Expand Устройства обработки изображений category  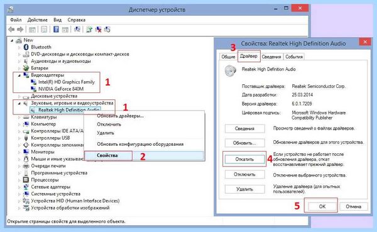pos(19,208)
